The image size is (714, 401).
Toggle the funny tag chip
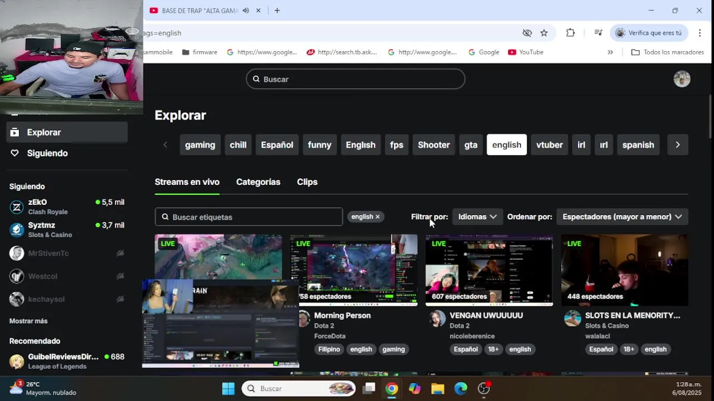point(320,145)
